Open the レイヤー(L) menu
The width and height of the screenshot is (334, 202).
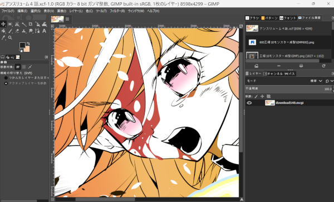[x=76, y=11]
